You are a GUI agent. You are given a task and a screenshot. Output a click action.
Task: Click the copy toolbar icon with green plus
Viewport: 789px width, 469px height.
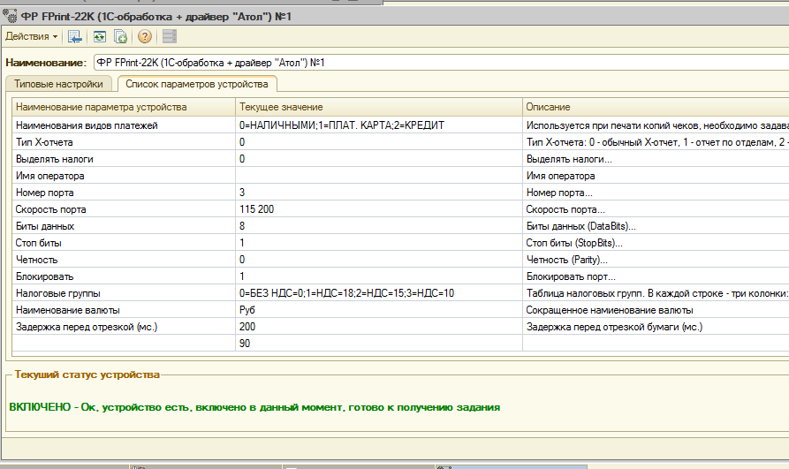(120, 36)
